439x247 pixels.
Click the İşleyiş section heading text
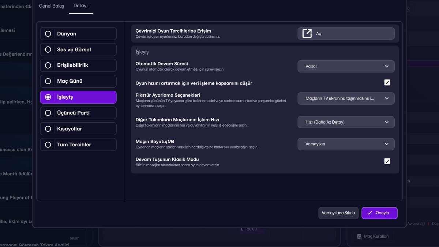tap(142, 52)
